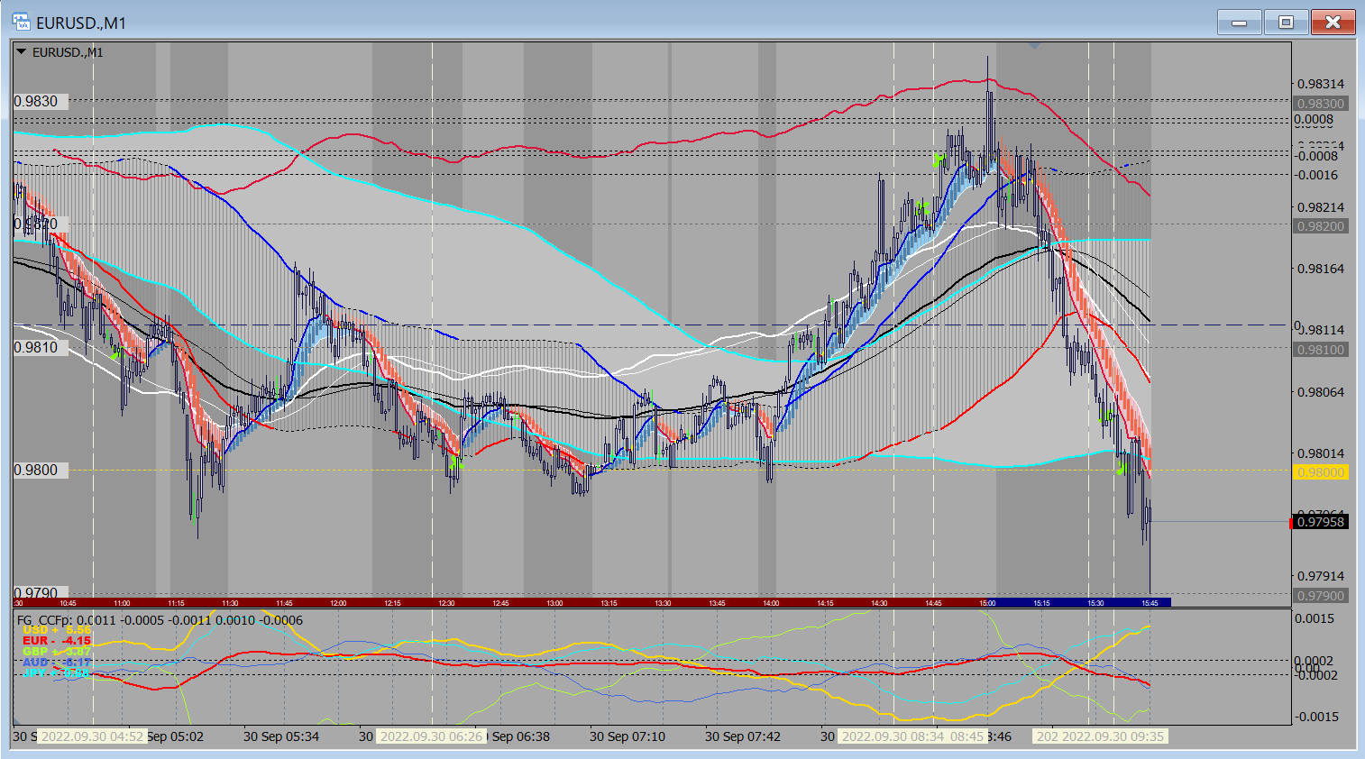
Task: Click the red marker beside the 0.97958 price
Action: pos(1291,522)
